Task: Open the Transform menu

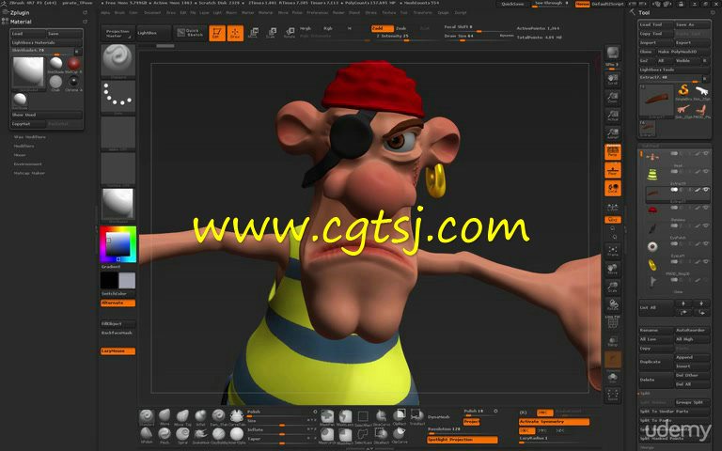Action: 423,13
